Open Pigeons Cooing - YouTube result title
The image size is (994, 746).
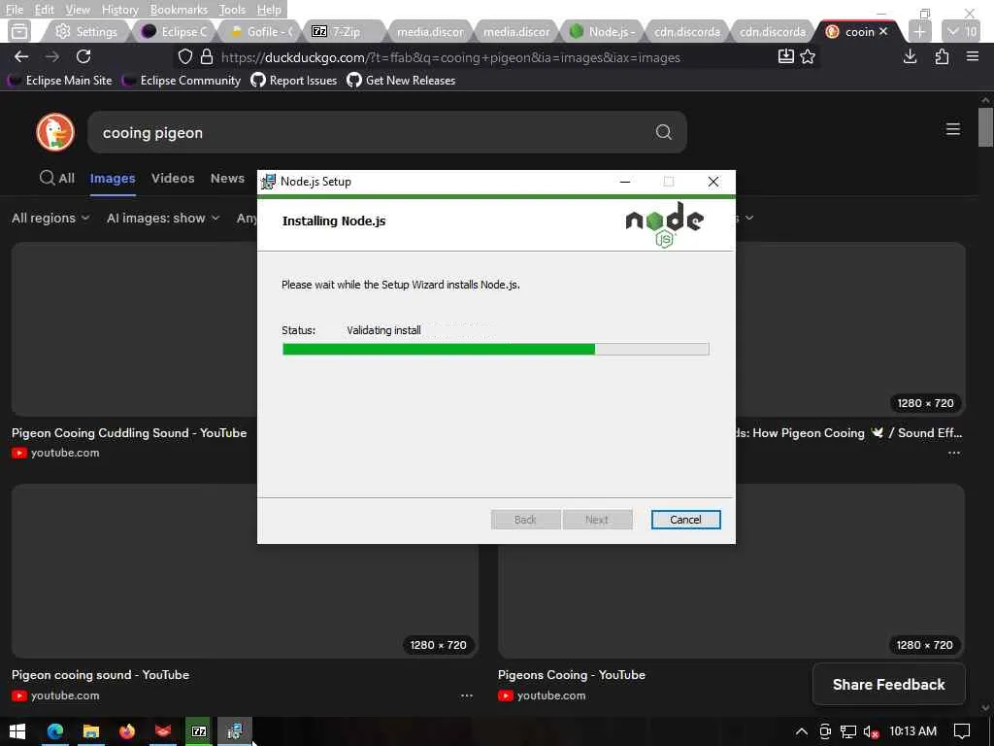[x=572, y=675]
